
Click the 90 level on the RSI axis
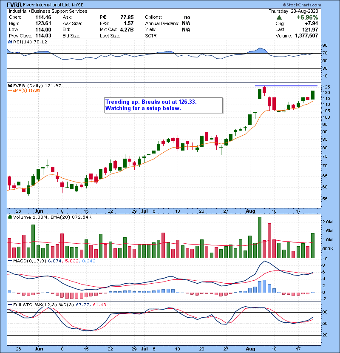click(325, 46)
